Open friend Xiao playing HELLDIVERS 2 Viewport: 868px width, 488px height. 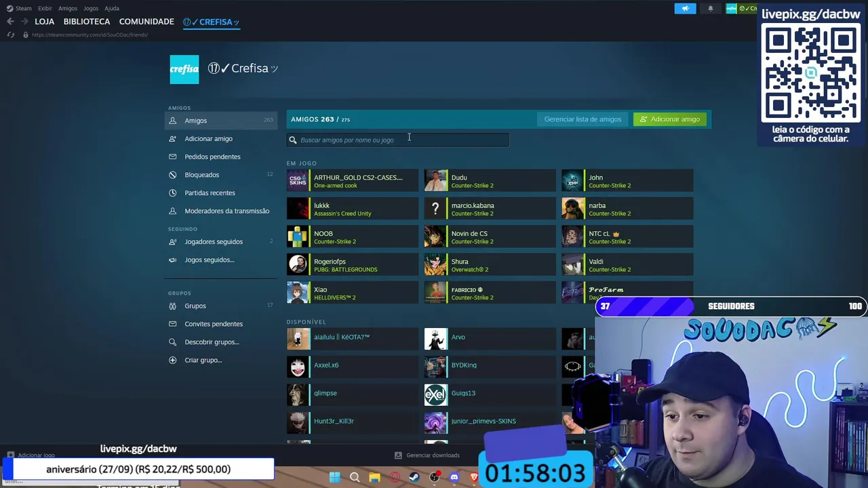coord(353,293)
